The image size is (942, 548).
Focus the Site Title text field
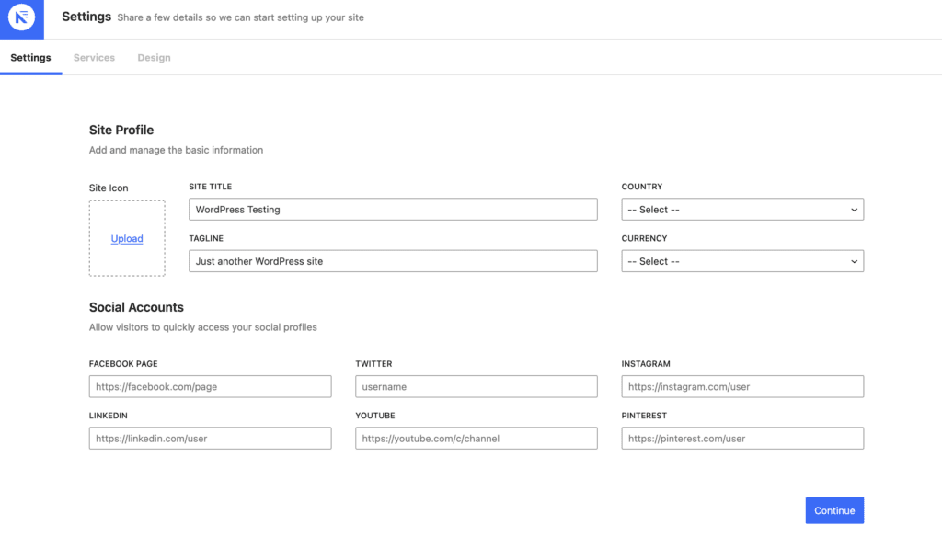click(393, 210)
